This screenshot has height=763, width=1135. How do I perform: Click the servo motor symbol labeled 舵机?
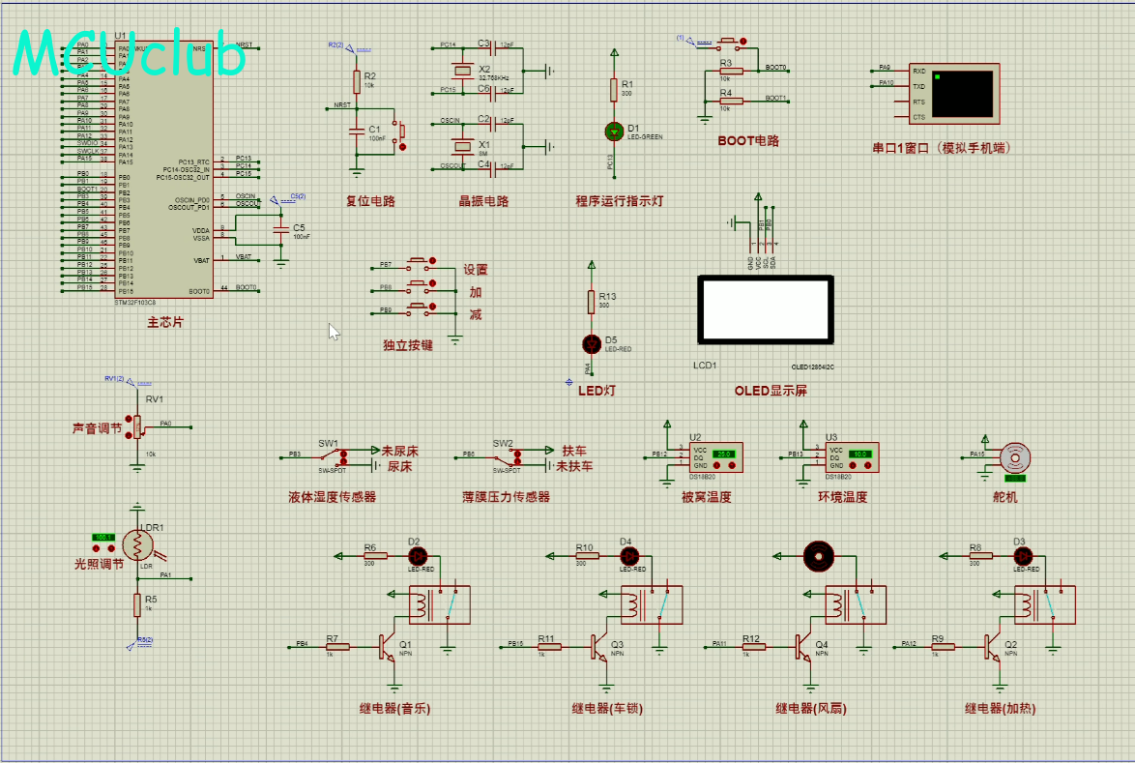[x=1014, y=457]
